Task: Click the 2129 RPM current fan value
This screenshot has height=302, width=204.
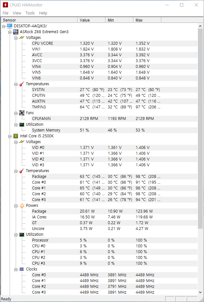Action: coord(89,119)
